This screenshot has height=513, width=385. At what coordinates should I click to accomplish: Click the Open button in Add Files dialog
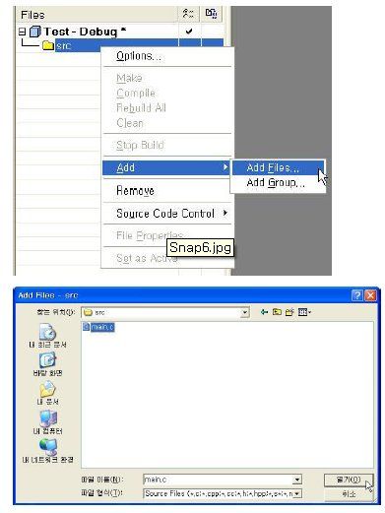point(349,480)
